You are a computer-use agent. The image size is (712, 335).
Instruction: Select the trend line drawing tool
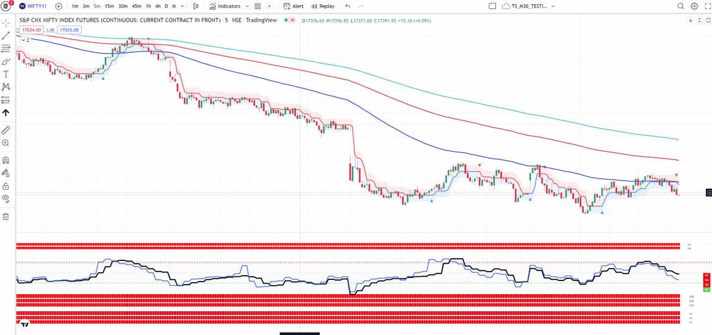[x=6, y=36]
